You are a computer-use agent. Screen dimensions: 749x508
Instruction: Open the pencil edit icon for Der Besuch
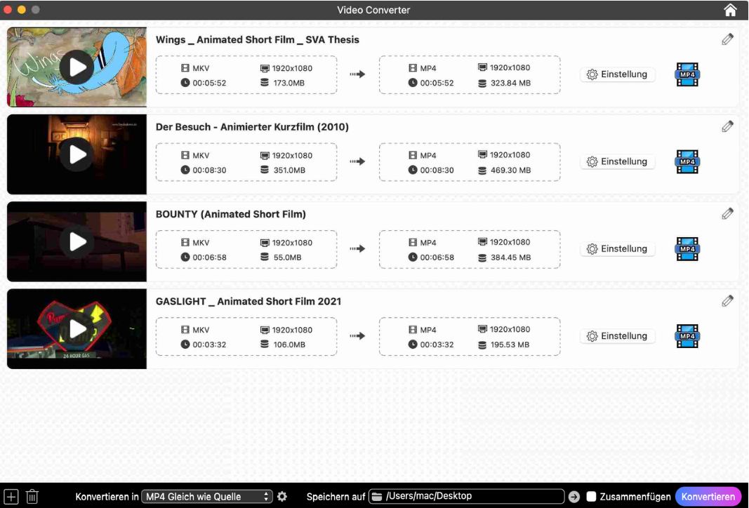[728, 126]
